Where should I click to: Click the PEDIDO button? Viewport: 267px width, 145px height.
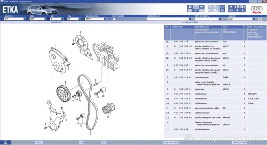[x=39, y=142]
